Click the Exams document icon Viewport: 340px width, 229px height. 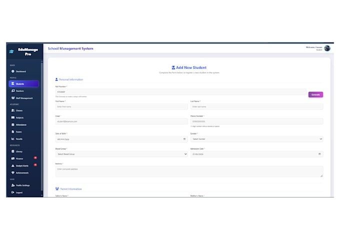pyautogui.click(x=13, y=132)
